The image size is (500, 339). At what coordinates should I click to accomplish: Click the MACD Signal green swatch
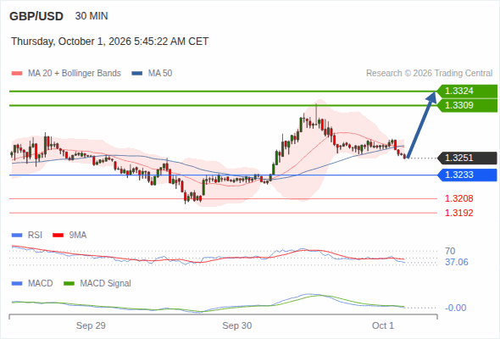(69, 284)
